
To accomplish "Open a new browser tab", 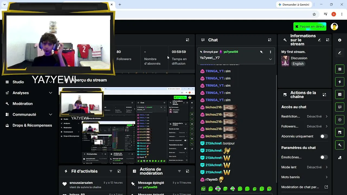I will pos(120,4).
